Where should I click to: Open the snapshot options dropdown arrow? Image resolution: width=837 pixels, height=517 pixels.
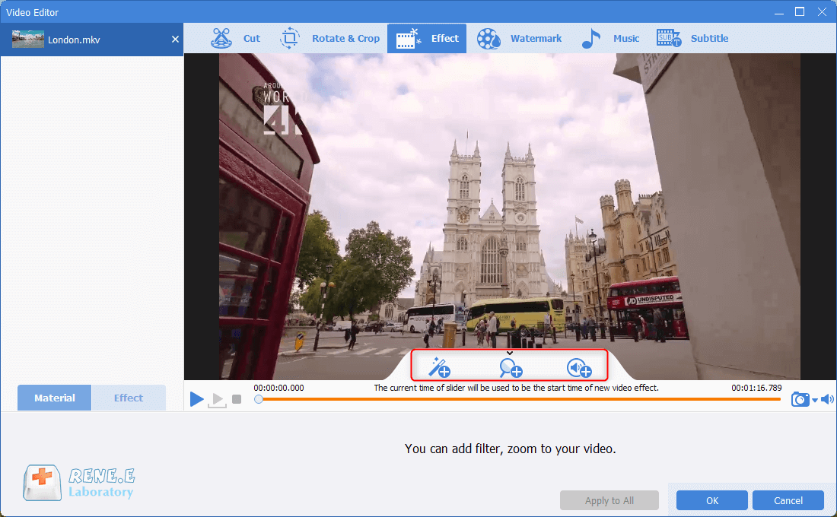pyautogui.click(x=815, y=400)
